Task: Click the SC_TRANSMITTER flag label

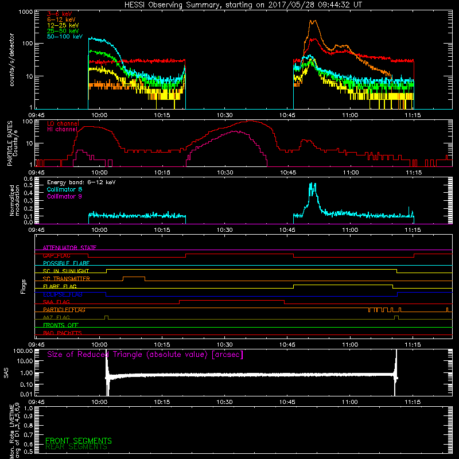Action: [66, 279]
